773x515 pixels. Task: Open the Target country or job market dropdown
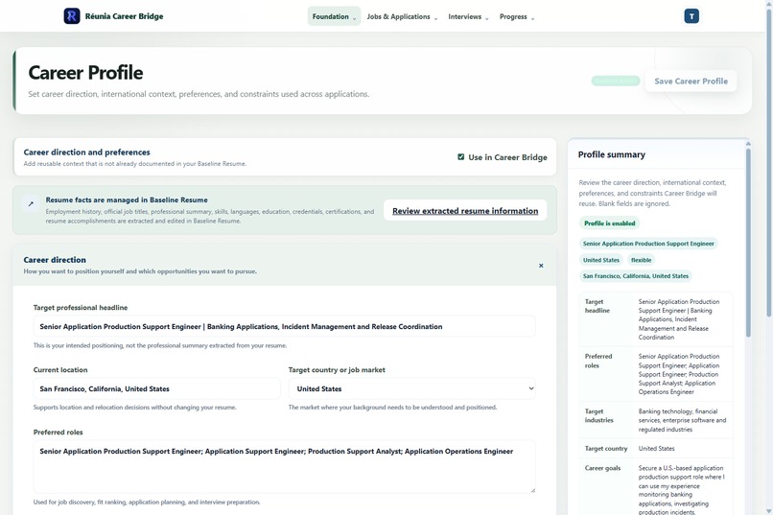pyautogui.click(x=412, y=388)
